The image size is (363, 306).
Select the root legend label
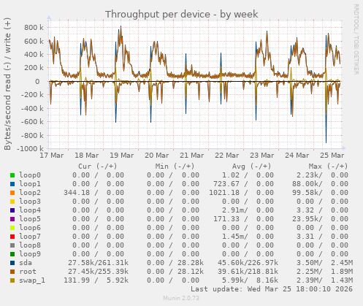click(28, 272)
